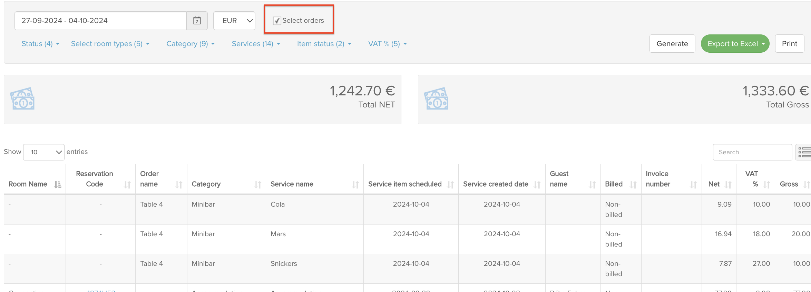Click the Generate button
Screen dimensions: 811x292
coord(672,44)
